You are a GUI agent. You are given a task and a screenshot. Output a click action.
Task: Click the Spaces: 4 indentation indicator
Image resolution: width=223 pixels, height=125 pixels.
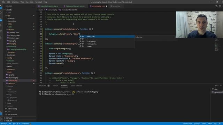197,124
